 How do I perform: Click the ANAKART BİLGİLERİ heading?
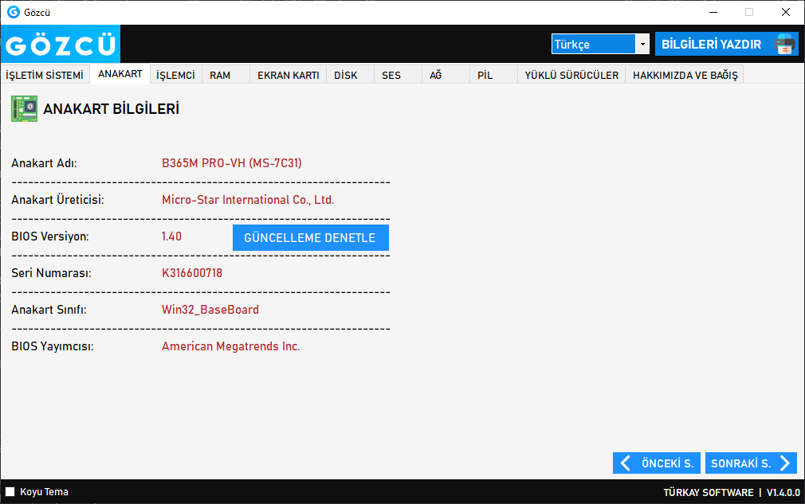[x=111, y=109]
